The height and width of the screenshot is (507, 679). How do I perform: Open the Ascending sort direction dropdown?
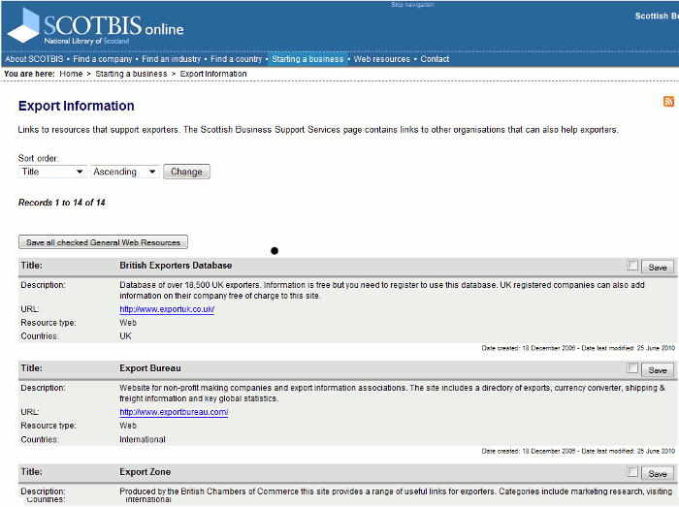coord(125,172)
